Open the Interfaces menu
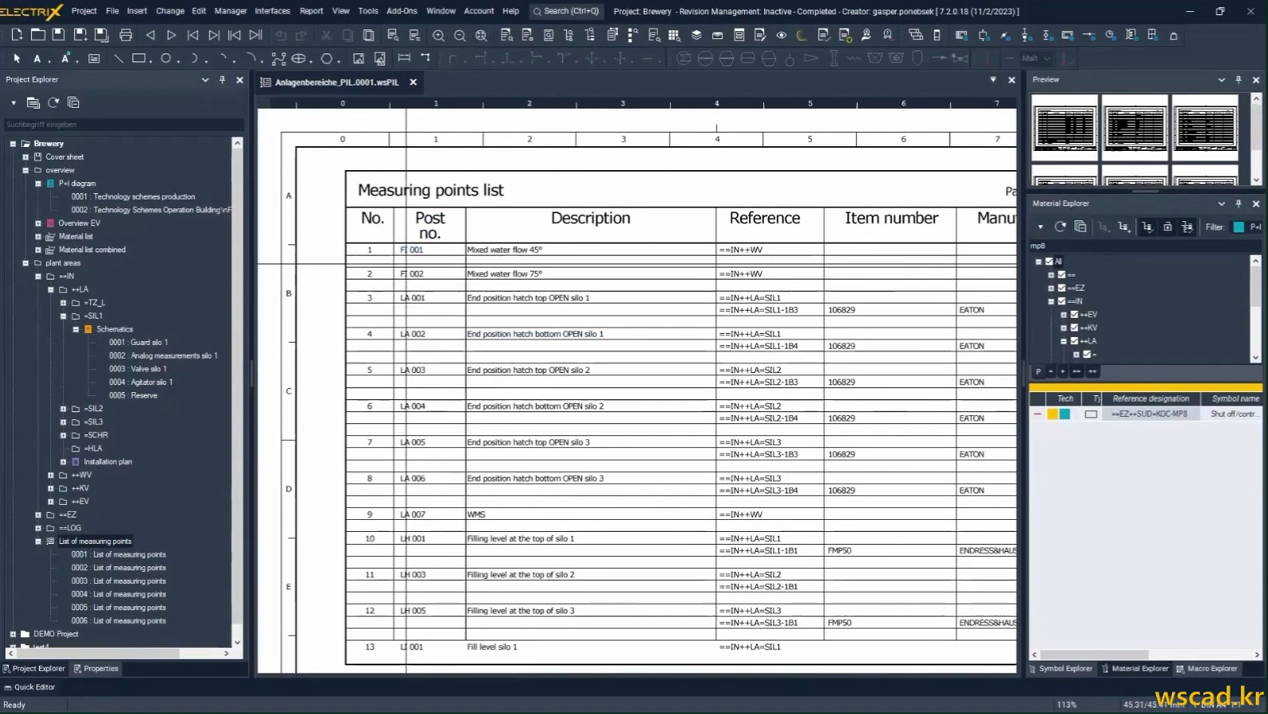The width and height of the screenshot is (1268, 714). coord(272,11)
